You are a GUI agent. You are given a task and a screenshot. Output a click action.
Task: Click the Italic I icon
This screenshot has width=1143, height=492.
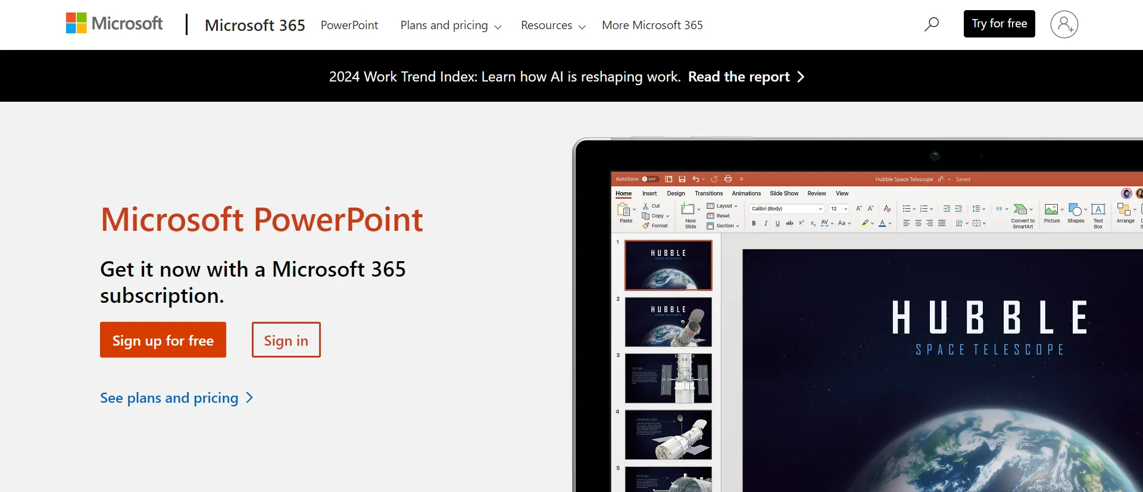coord(766,224)
